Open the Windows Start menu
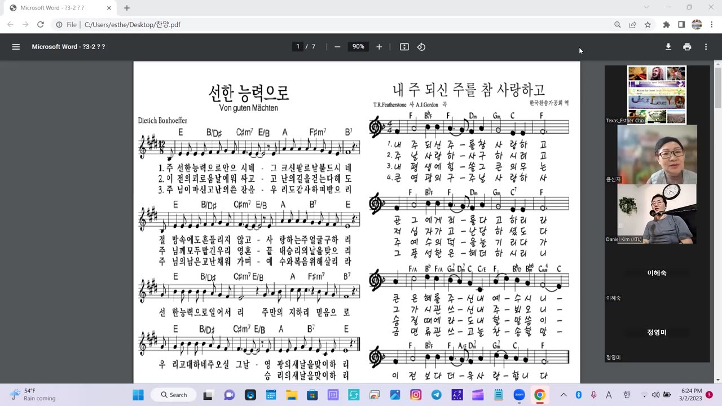Image resolution: width=722 pixels, height=406 pixels. 138,395
